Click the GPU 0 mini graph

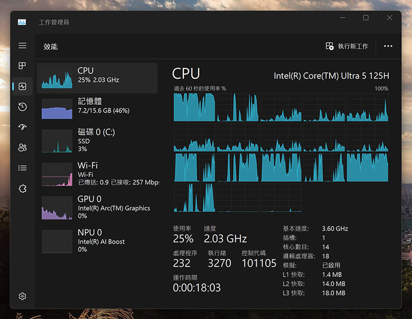tap(57, 208)
